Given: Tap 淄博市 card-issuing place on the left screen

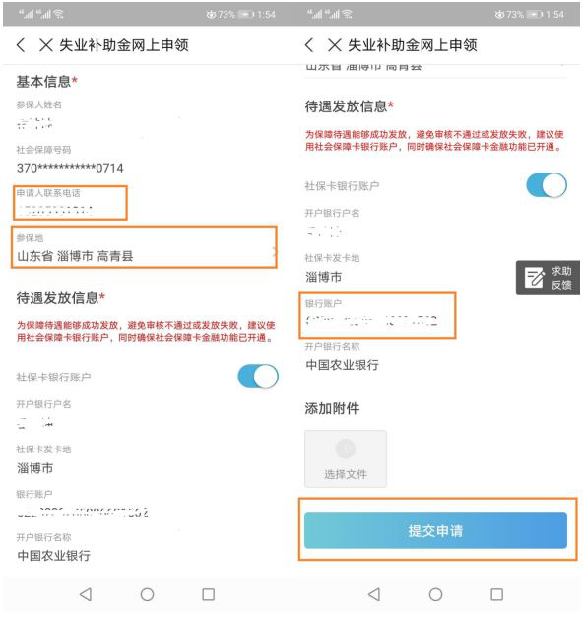Looking at the screenshot, I should coord(35,468).
